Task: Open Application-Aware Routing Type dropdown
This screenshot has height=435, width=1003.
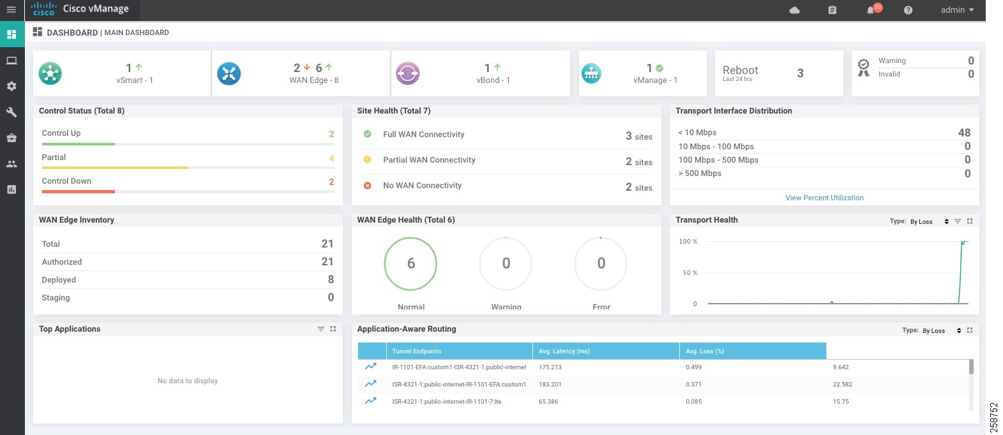Action: coord(942,330)
